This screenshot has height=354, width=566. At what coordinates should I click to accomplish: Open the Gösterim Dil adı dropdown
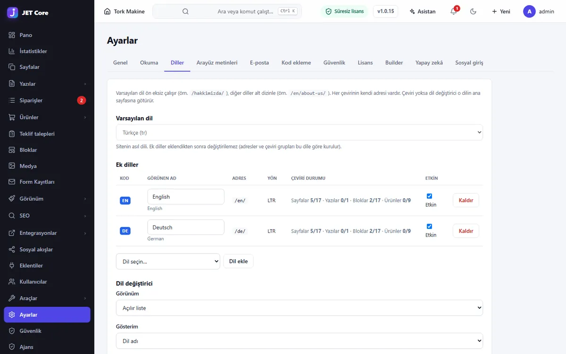[300, 341]
